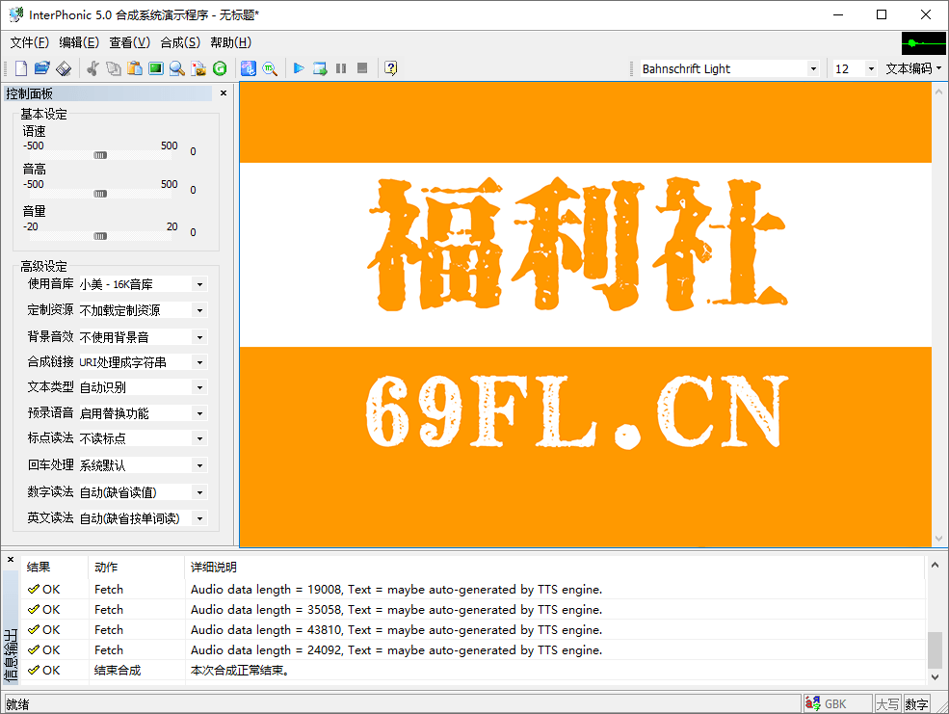Click the 数字 num lock indicator
The height and width of the screenshot is (714, 949).
tap(916, 703)
